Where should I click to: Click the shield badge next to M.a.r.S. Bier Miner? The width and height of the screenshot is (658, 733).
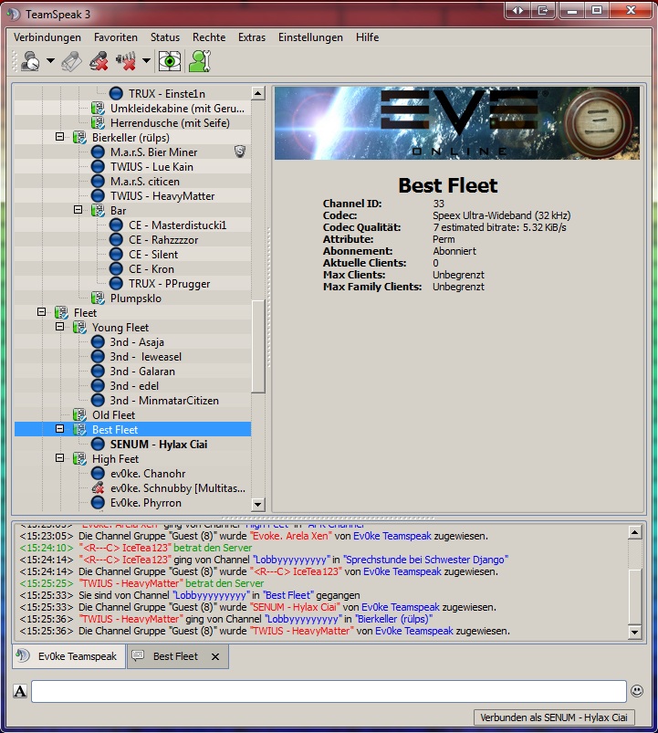pyautogui.click(x=240, y=152)
